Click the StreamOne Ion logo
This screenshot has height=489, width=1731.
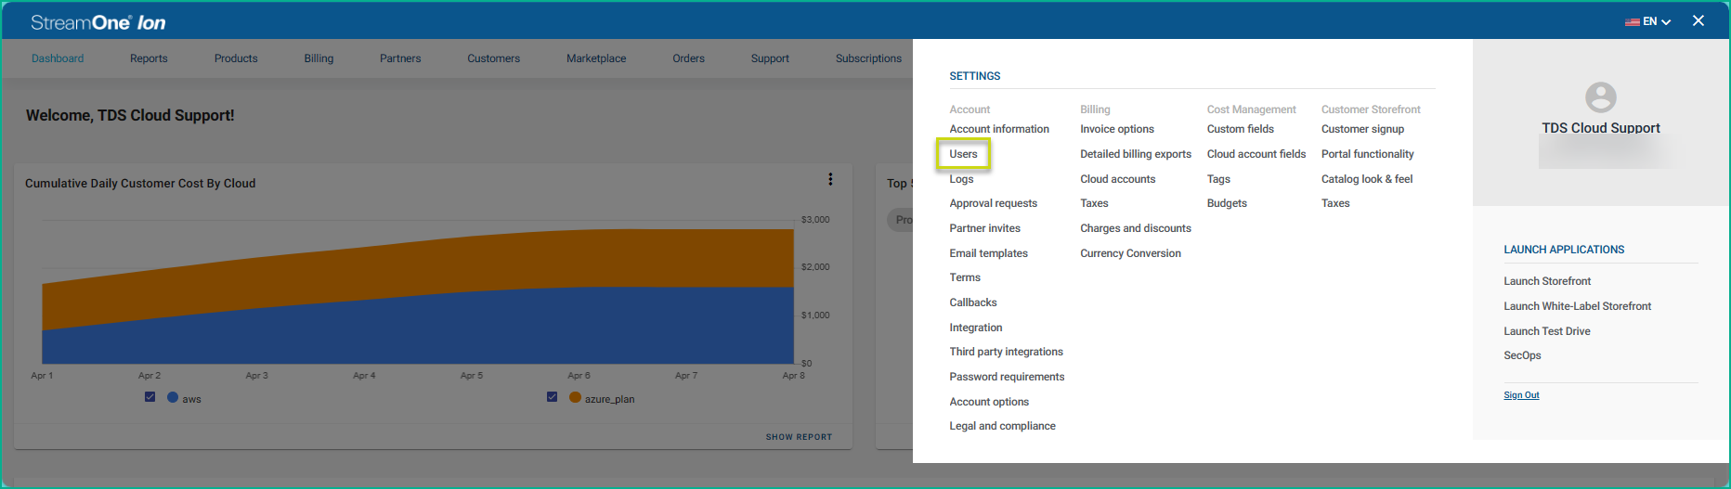tap(98, 22)
